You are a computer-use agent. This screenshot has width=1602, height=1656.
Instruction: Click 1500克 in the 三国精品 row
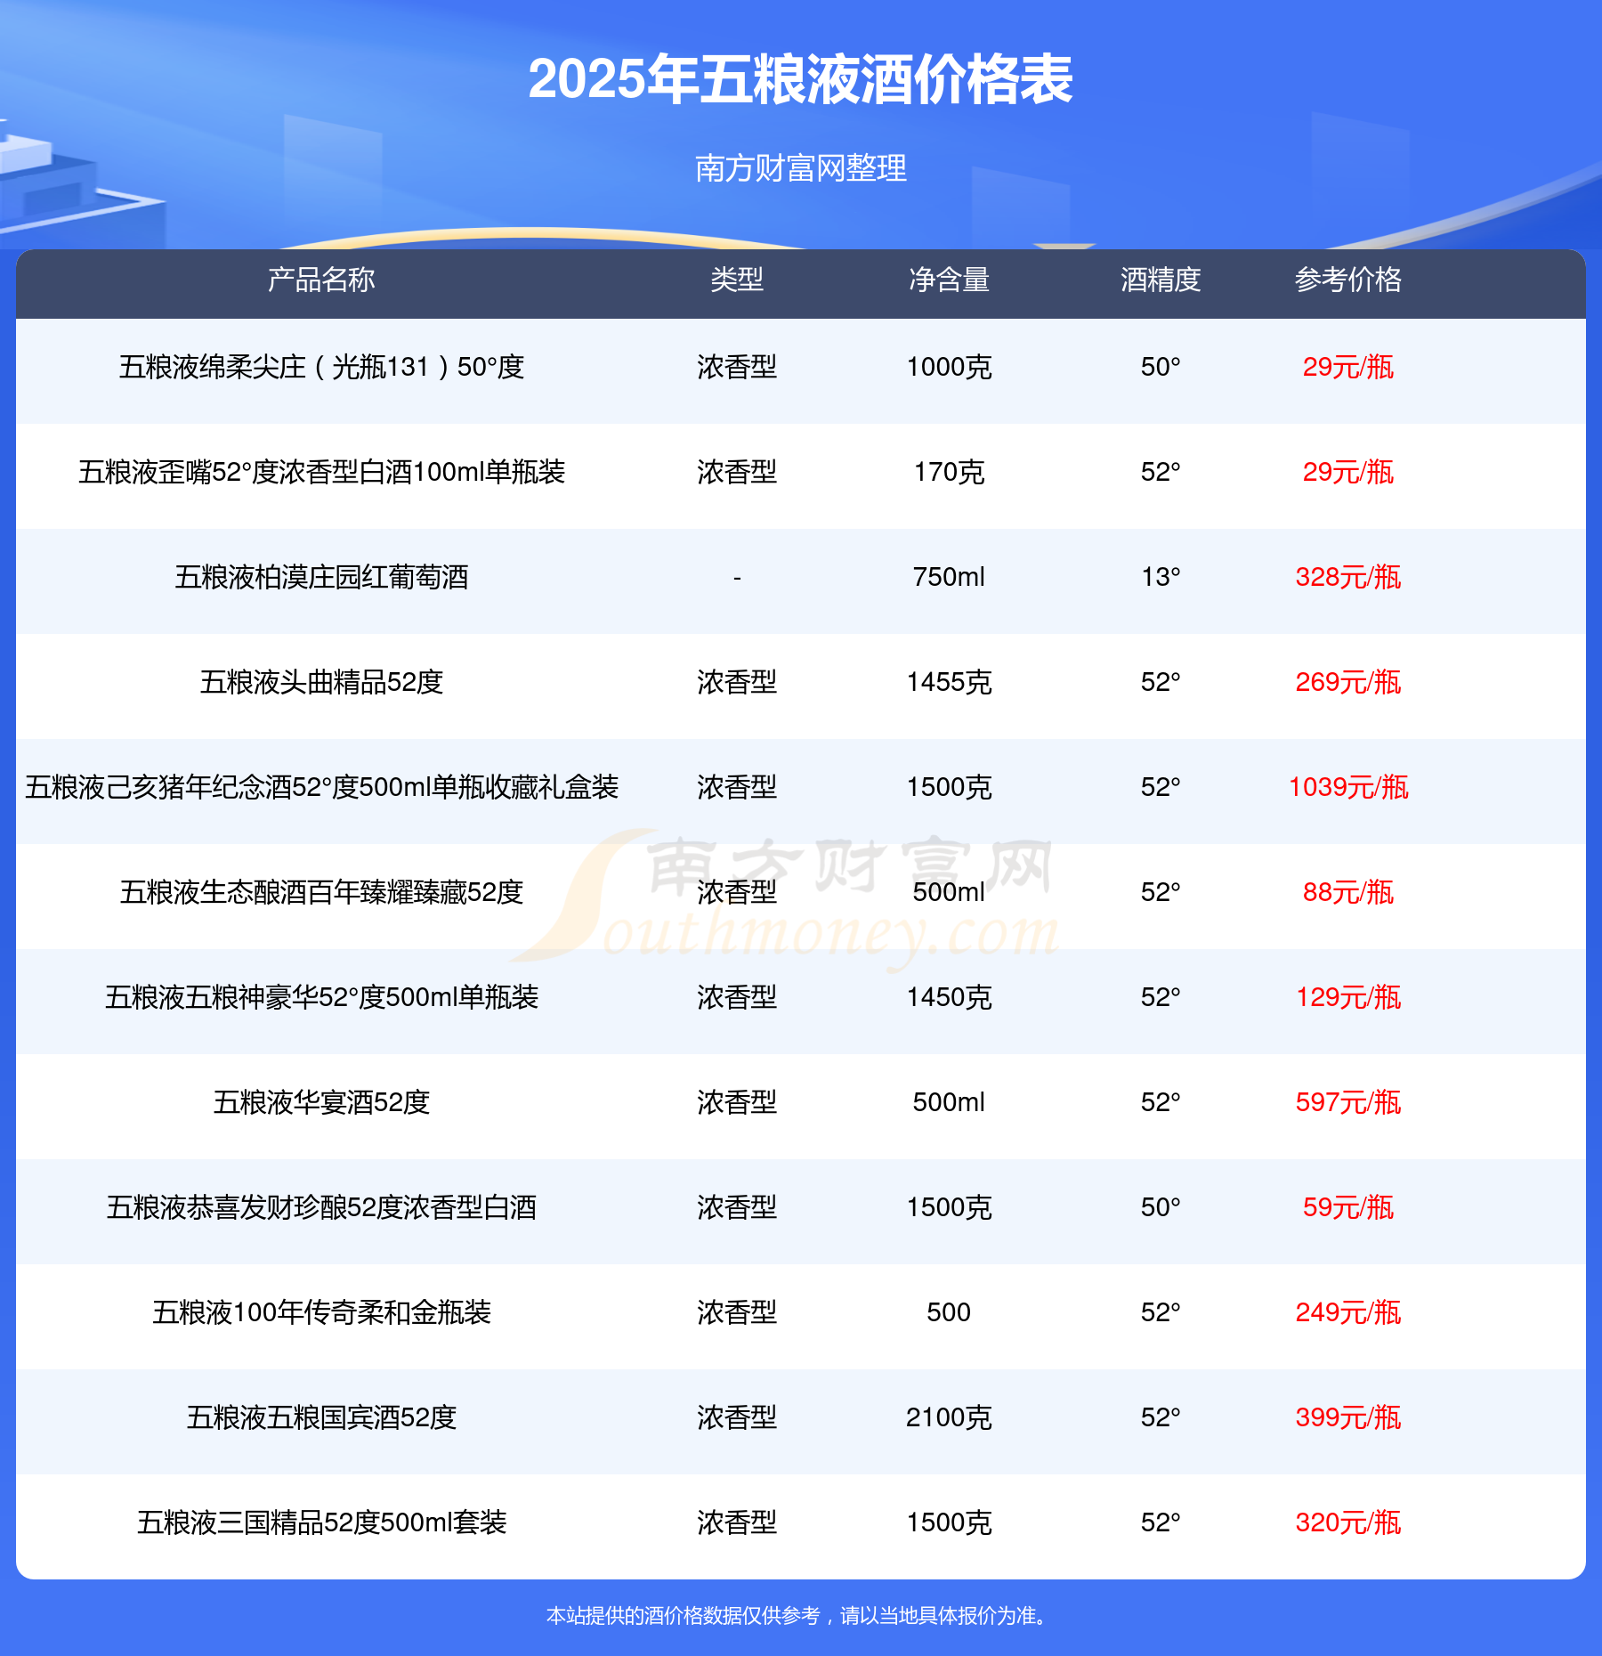click(949, 1522)
